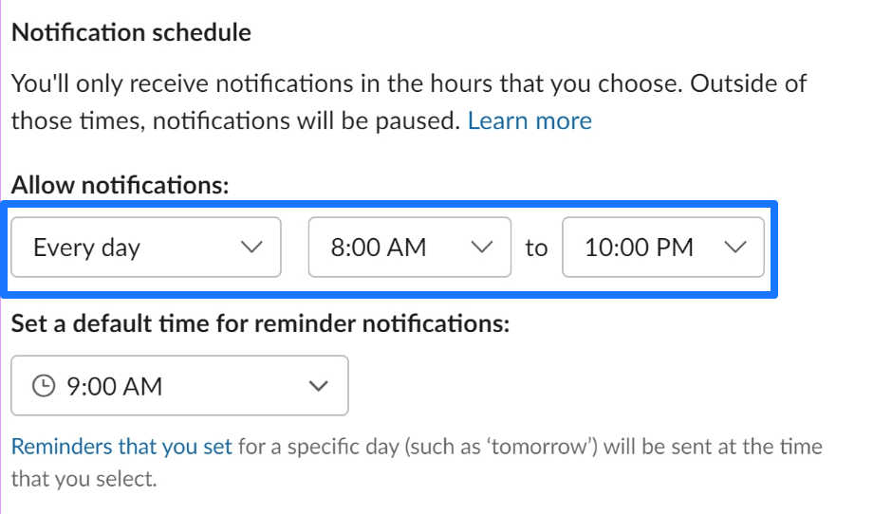Expand the 9:00 AM reminder time selector
The width and height of the screenshot is (873, 514).
point(179,387)
